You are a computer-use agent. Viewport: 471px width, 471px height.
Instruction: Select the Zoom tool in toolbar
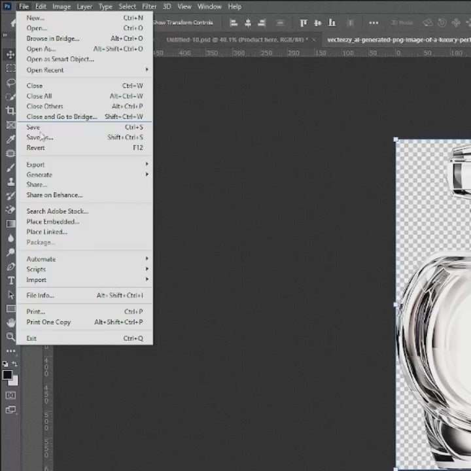click(10, 336)
